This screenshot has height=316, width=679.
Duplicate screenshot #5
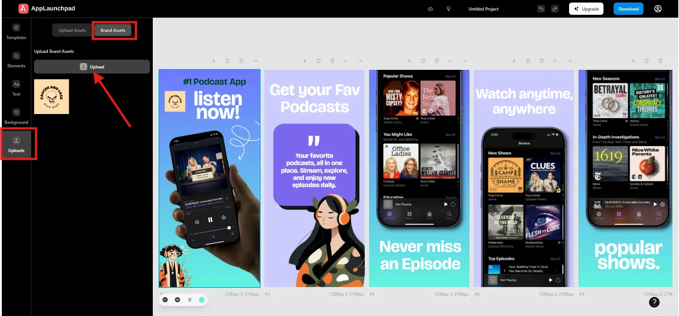click(647, 61)
